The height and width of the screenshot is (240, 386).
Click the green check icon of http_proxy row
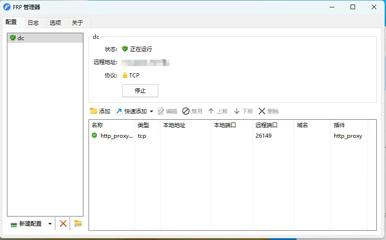(x=94, y=135)
